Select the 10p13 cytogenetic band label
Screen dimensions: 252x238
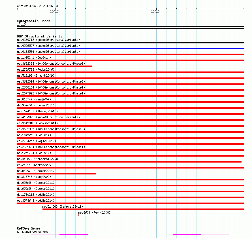click(x=21, y=25)
